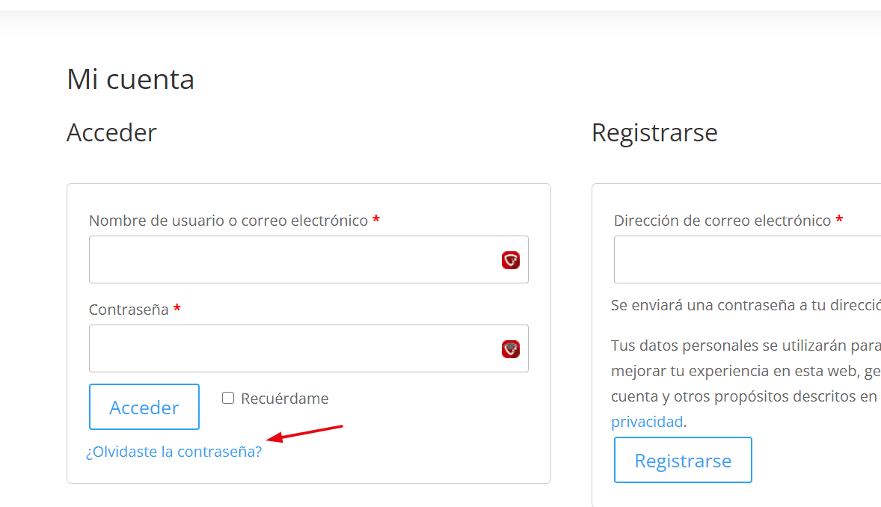The width and height of the screenshot is (881, 507).
Task: Click the Dirección de correo electrónico label
Action: point(722,221)
